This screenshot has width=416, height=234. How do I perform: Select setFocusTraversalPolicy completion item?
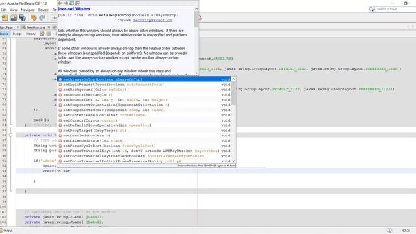tap(144, 161)
